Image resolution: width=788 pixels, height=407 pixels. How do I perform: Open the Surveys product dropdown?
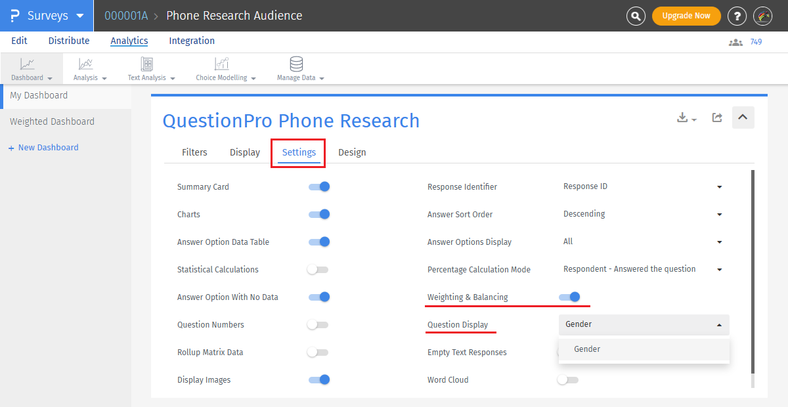click(47, 16)
